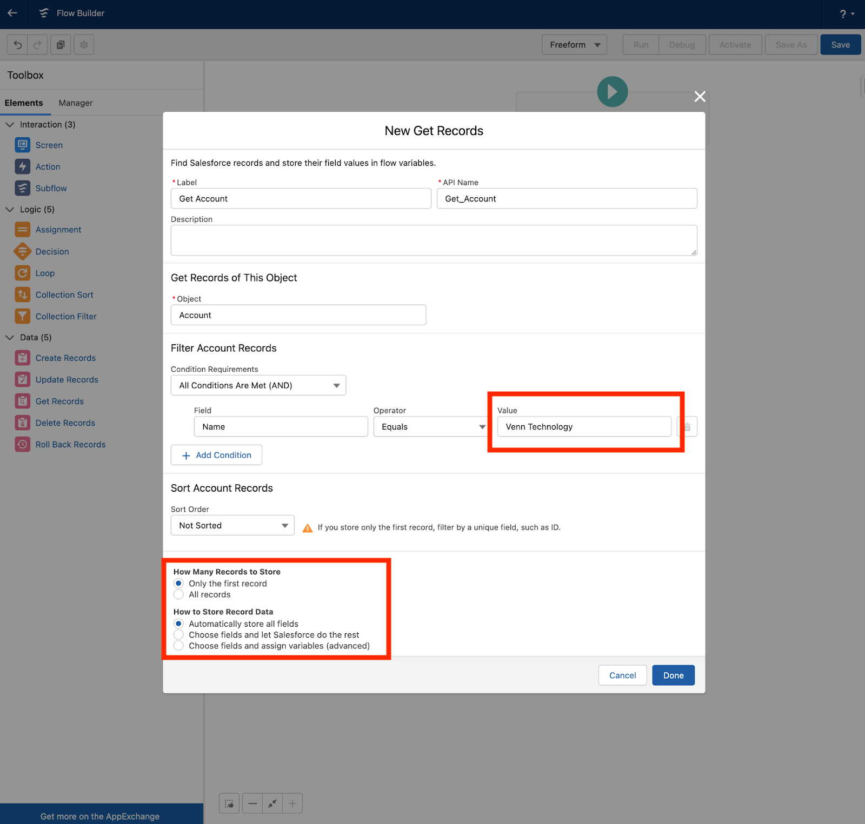Switch to the Manager tab
This screenshot has width=865, height=824.
[x=75, y=103]
